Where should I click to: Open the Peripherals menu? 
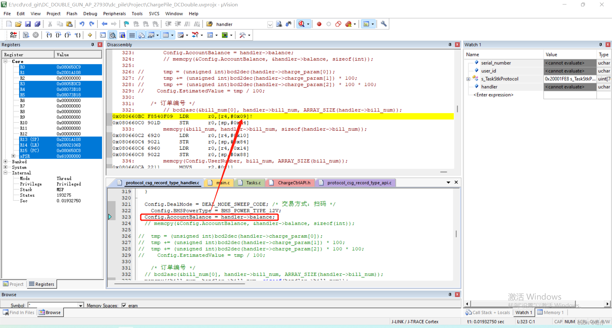(114, 14)
